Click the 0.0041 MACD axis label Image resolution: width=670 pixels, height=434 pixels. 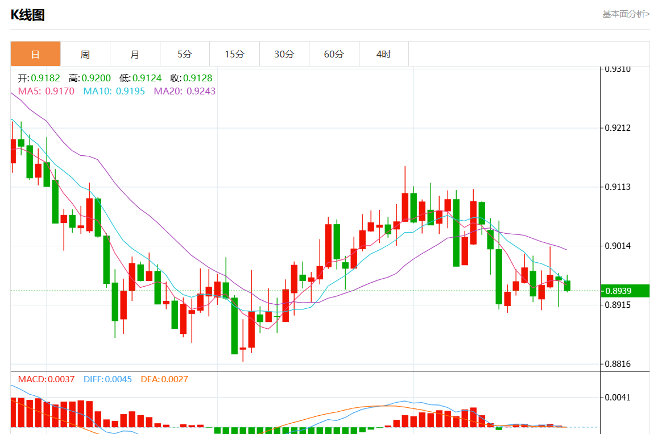tap(618, 397)
